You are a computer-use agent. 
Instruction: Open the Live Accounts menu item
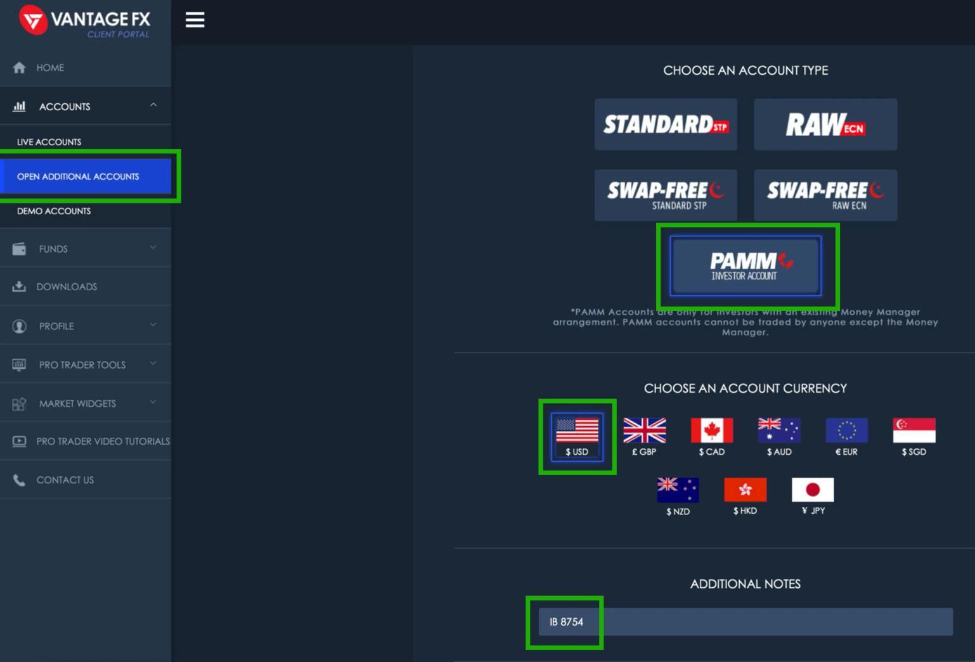(x=49, y=142)
